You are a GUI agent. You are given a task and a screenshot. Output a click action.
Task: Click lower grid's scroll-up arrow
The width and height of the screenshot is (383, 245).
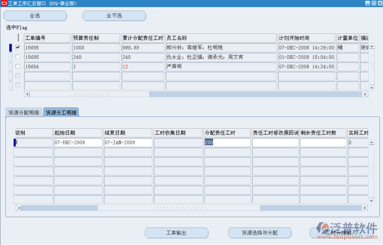372,141
